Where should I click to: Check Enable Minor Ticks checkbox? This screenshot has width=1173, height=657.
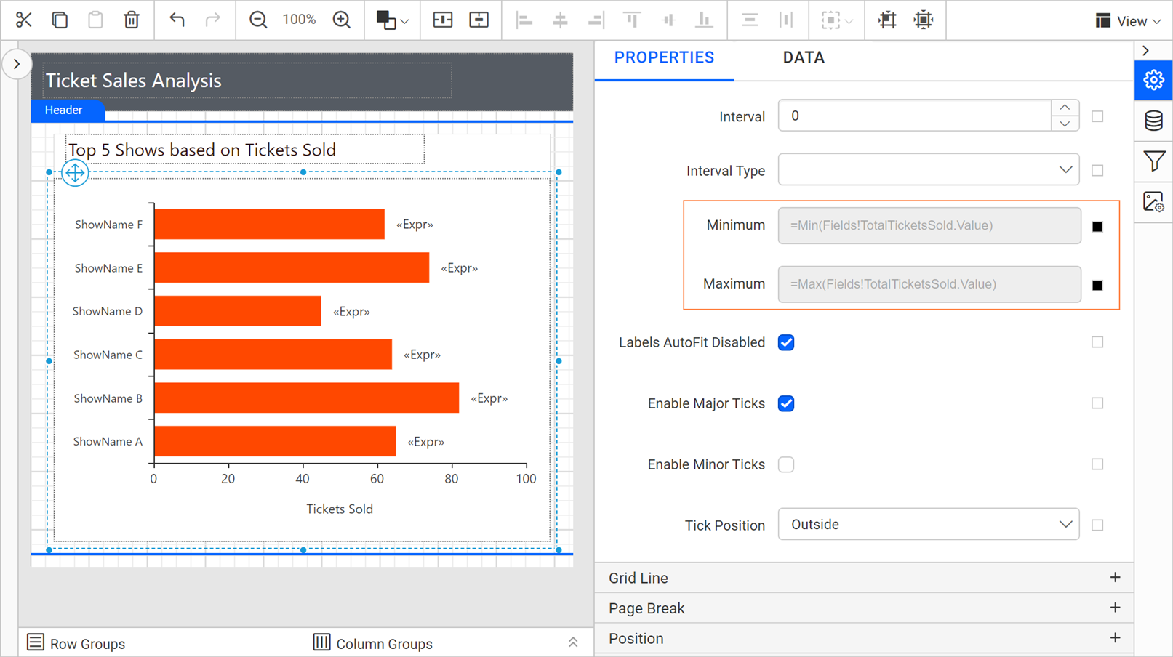[786, 464]
